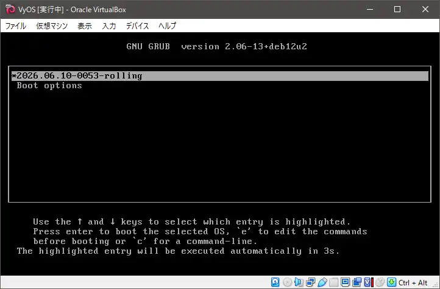The width and height of the screenshot is (440, 289).
Task: Click the network adapters status icon
Action: [311, 282]
